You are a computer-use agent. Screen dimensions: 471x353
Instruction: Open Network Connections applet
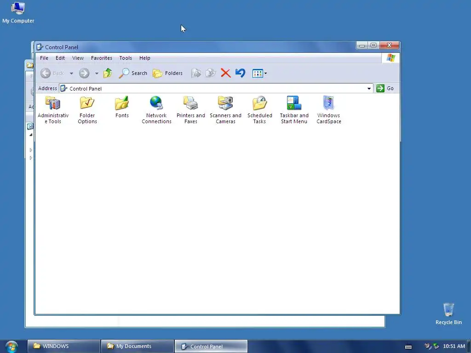156,110
